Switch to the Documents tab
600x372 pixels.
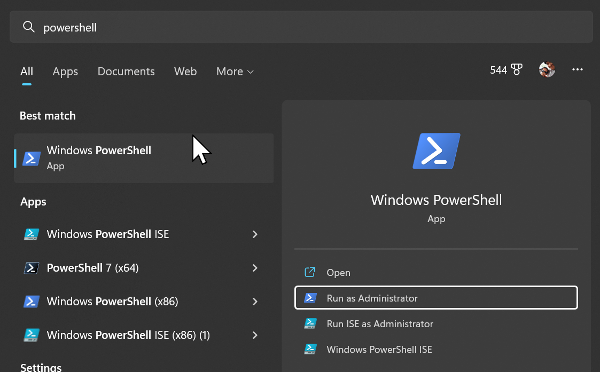(x=126, y=72)
